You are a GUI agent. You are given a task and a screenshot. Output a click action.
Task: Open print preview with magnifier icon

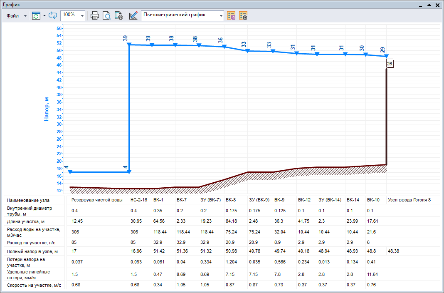[107, 16]
